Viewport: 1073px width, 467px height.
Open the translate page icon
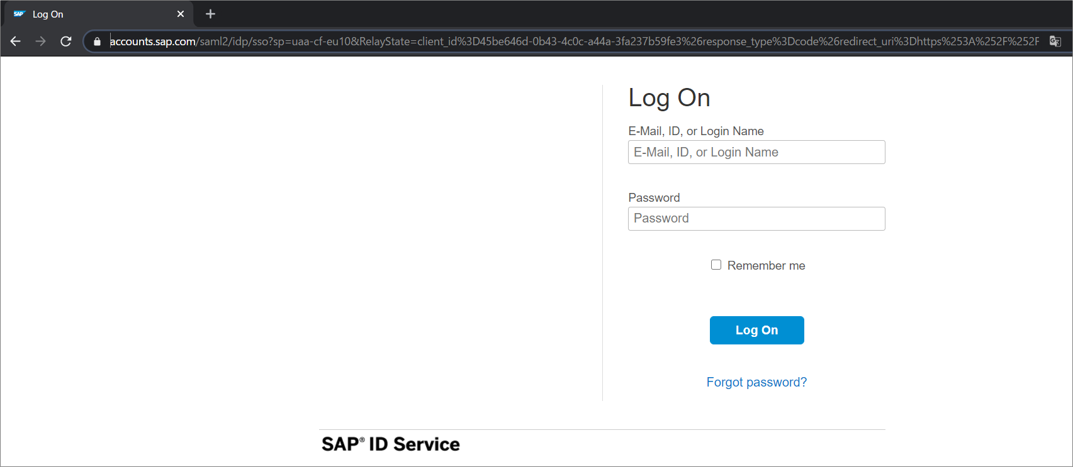[1055, 41]
